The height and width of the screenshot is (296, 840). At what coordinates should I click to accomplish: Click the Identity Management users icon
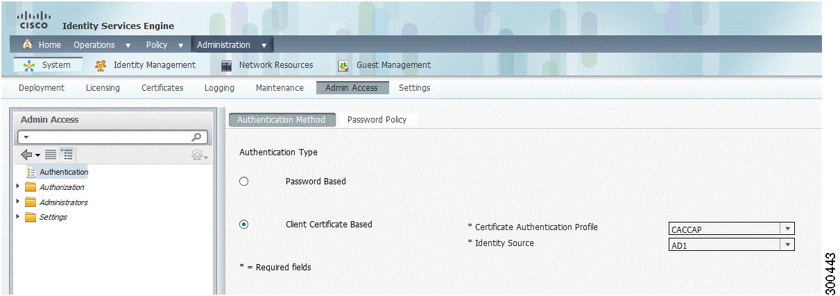tap(100, 65)
